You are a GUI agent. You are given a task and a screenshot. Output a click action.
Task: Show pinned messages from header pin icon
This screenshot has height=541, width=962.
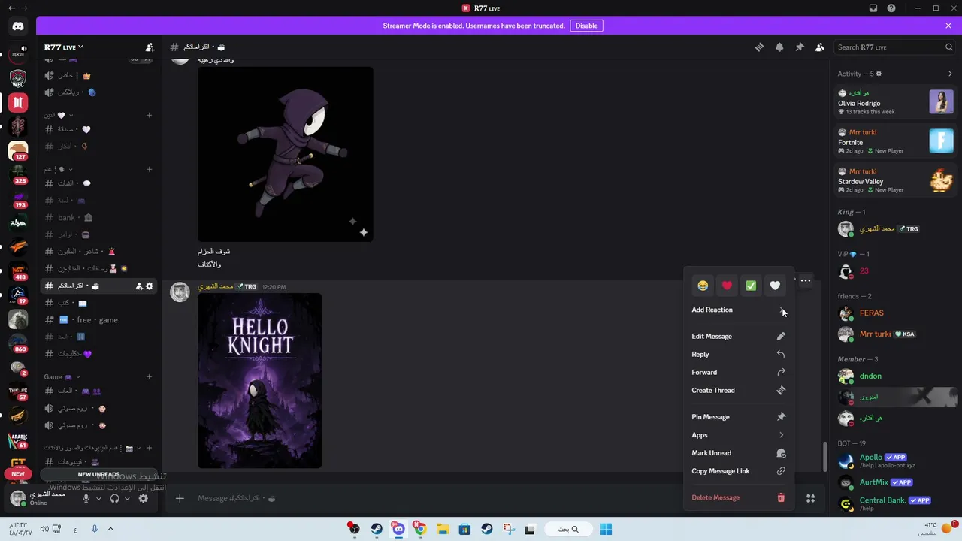tap(800, 47)
